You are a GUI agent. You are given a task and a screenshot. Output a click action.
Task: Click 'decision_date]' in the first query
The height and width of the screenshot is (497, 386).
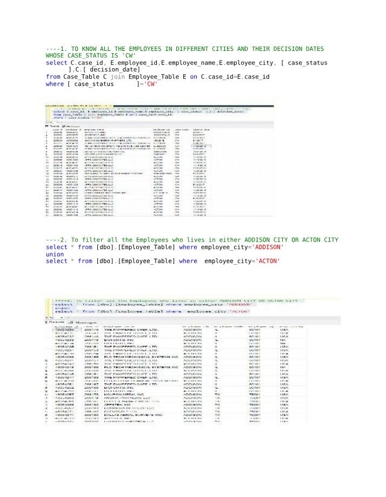[x=115, y=69]
